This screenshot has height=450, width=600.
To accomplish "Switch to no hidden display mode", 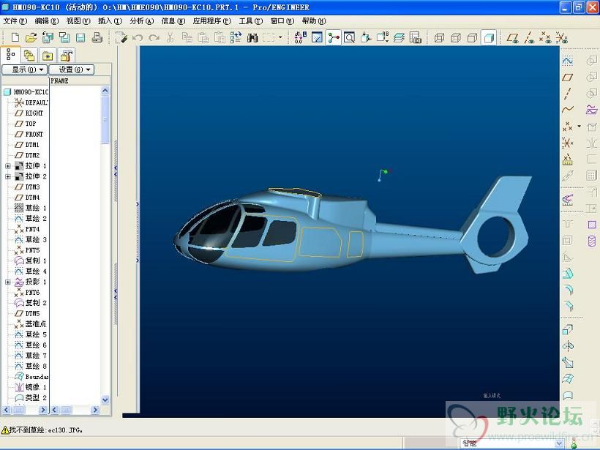I will (x=472, y=37).
